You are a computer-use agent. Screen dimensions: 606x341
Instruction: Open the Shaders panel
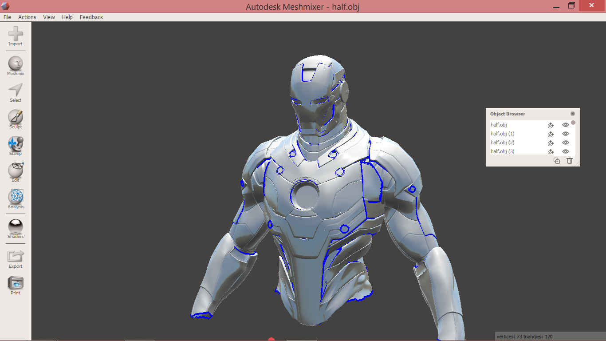16,229
